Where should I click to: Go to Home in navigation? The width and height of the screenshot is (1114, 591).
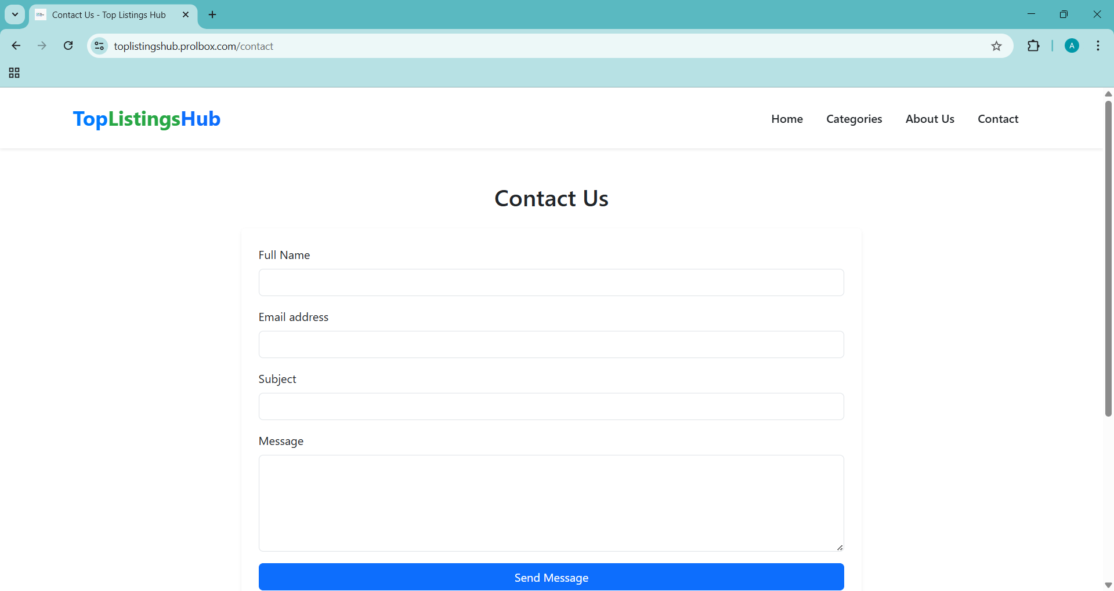click(x=787, y=119)
